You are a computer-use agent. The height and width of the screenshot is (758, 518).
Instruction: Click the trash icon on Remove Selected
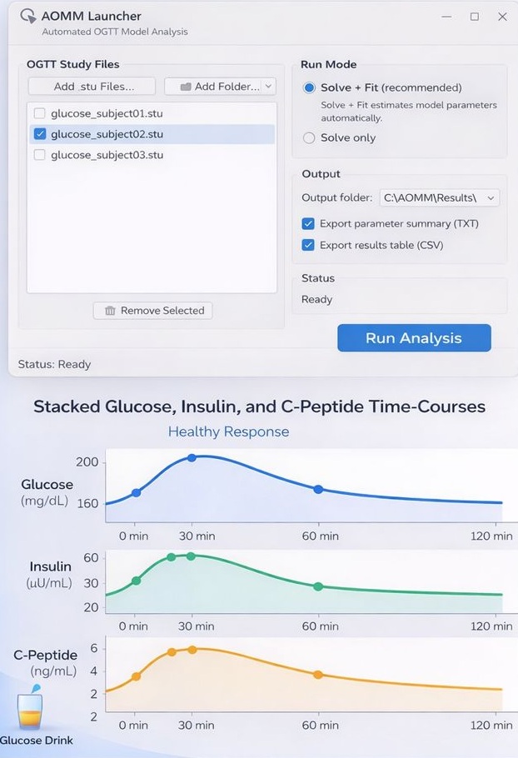[x=110, y=311]
